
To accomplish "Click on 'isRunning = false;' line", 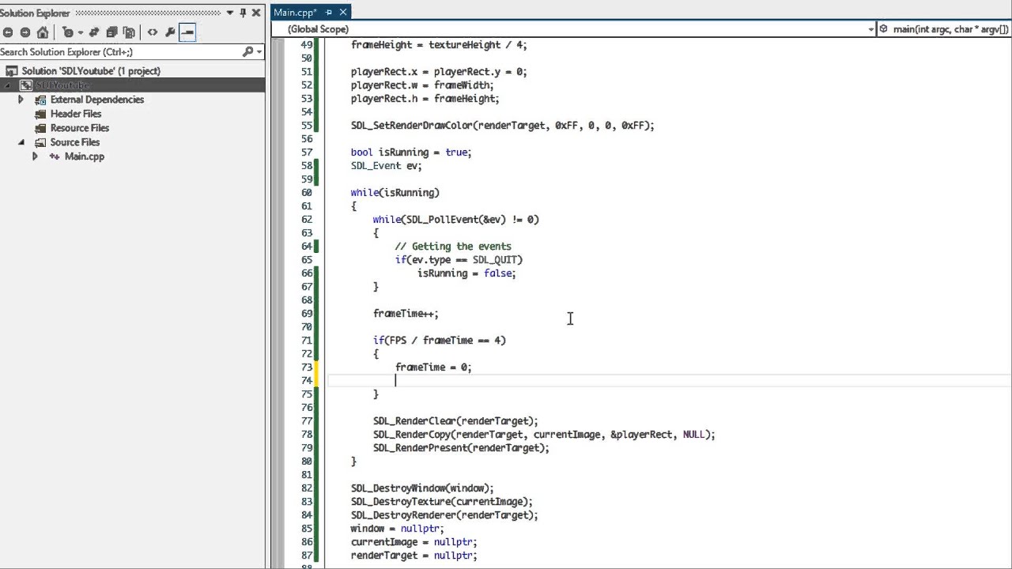I will [x=466, y=273].
